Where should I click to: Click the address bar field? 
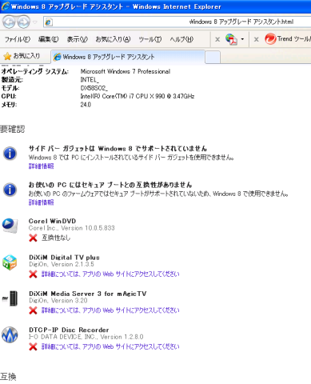coord(177,22)
